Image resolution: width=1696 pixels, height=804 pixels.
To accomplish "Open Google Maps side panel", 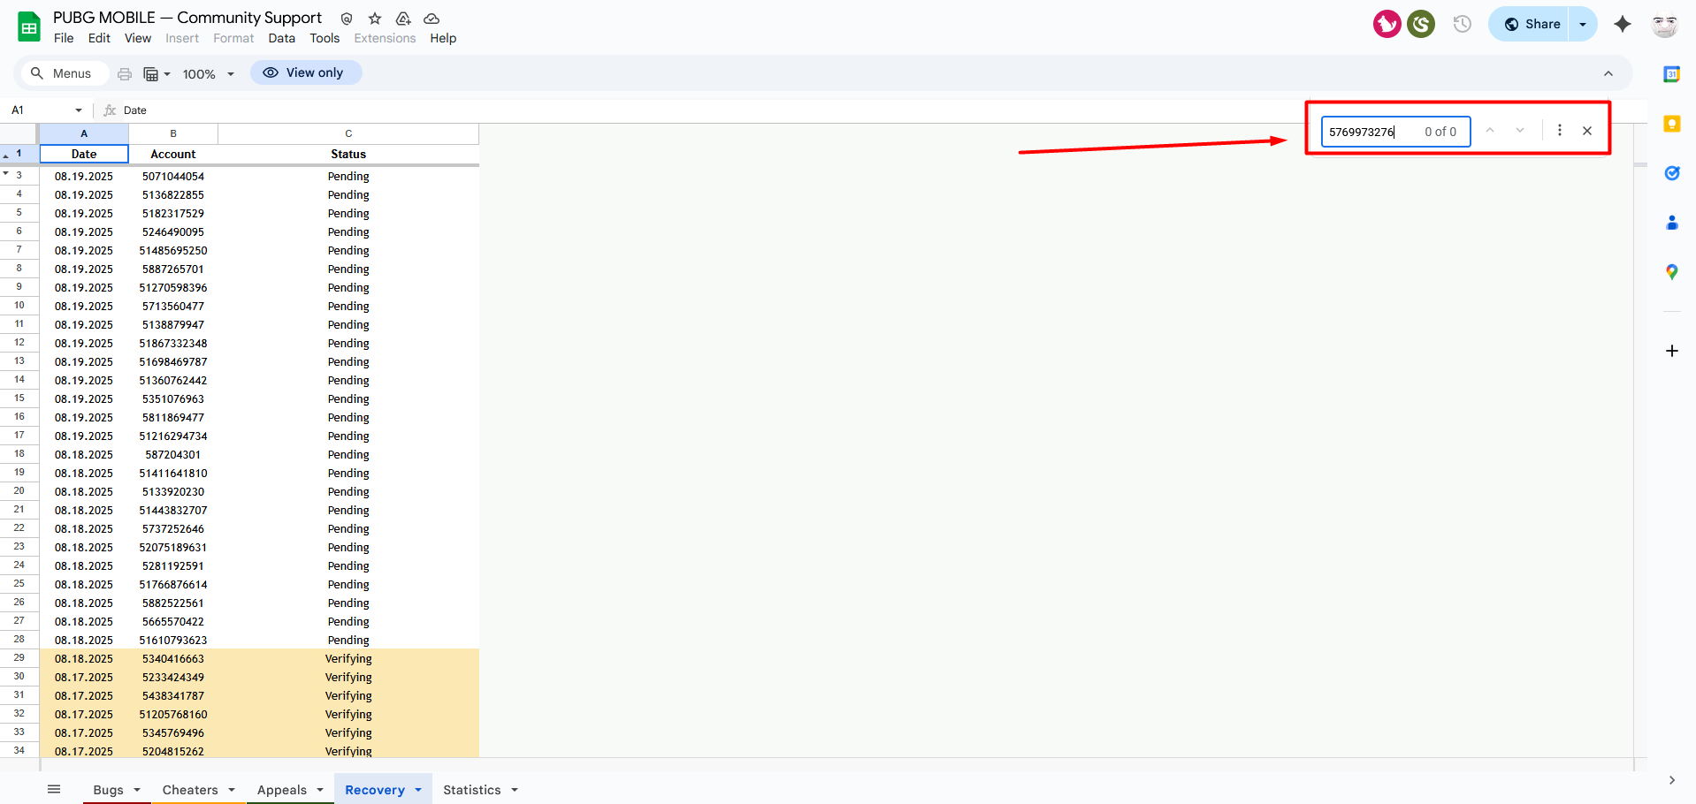I will [x=1671, y=272].
